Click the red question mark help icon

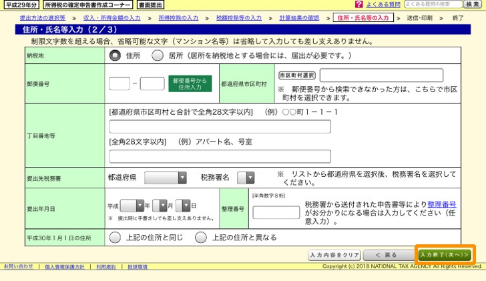358,4
